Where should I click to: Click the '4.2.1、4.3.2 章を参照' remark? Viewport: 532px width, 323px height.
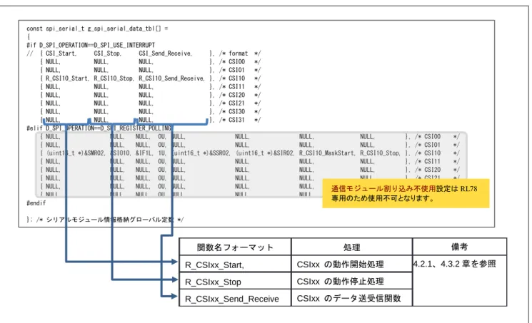tap(455, 264)
